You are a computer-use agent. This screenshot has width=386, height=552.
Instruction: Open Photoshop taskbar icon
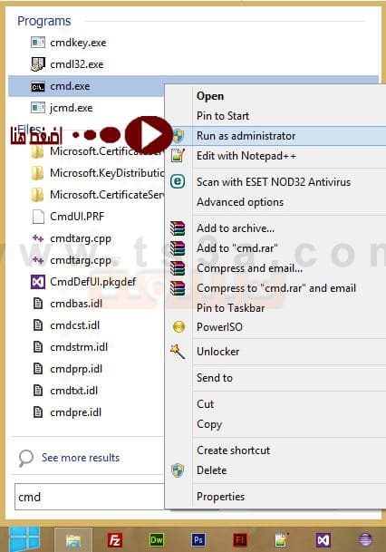click(x=198, y=539)
